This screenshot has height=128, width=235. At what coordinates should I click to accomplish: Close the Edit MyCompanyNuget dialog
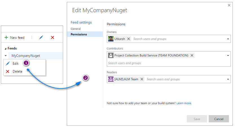(229, 5)
